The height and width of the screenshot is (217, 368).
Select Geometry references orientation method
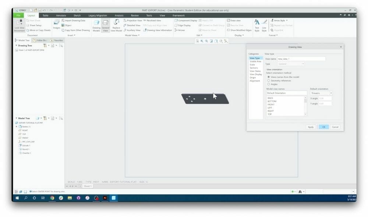point(269,81)
